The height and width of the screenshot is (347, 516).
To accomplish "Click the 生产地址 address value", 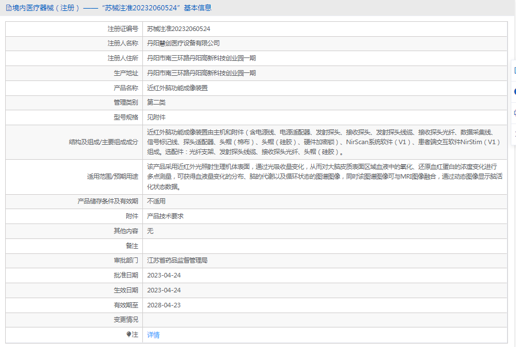I will [x=201, y=73].
